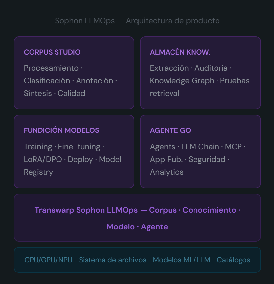Select the 'Procesamiento' feature in Corpus Studio

(x=51, y=68)
